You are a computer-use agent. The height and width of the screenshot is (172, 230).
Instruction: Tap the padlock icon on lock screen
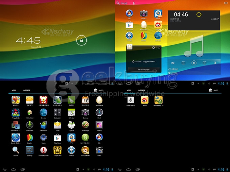pyautogui.click(x=80, y=40)
